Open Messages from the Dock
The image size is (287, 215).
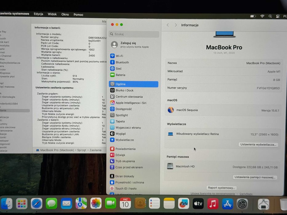(x=51, y=203)
